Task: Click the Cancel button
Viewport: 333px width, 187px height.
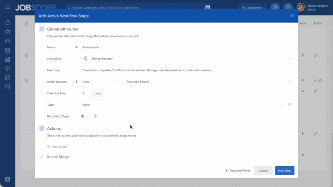Action: pyautogui.click(x=263, y=170)
